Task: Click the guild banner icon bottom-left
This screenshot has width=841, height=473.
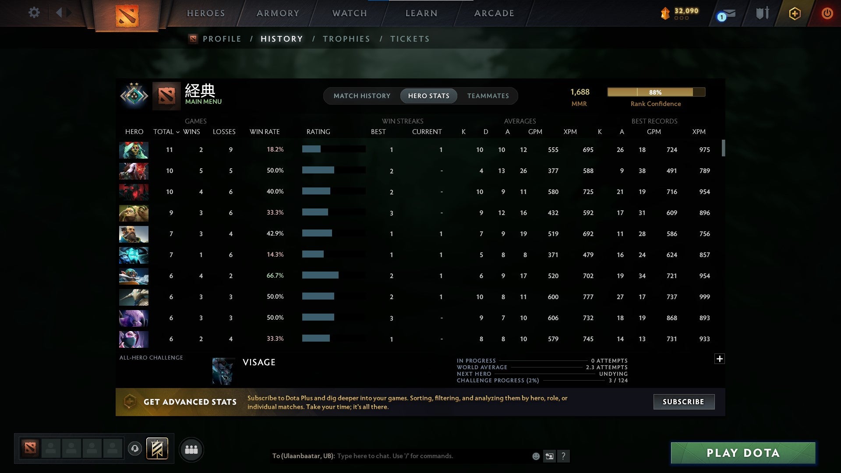Action: click(157, 449)
